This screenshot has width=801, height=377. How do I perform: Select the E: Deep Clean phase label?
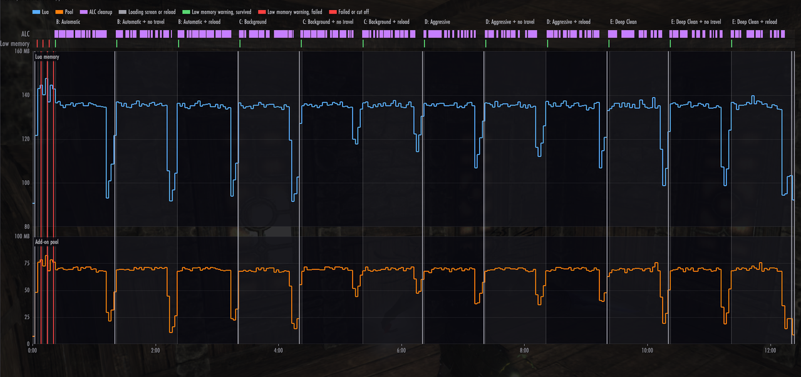[623, 22]
